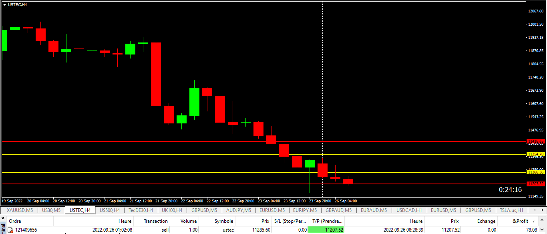Sort orders by the Ordre column header
547x234 pixels.
15,221
